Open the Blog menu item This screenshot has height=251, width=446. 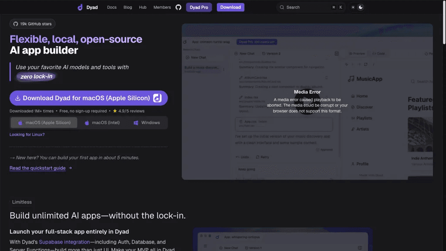[x=128, y=7]
